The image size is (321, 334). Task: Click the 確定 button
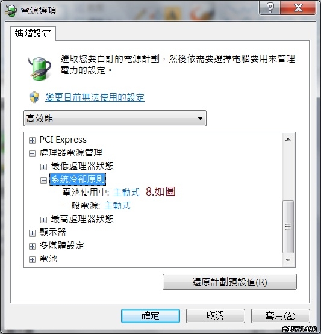point(151,316)
